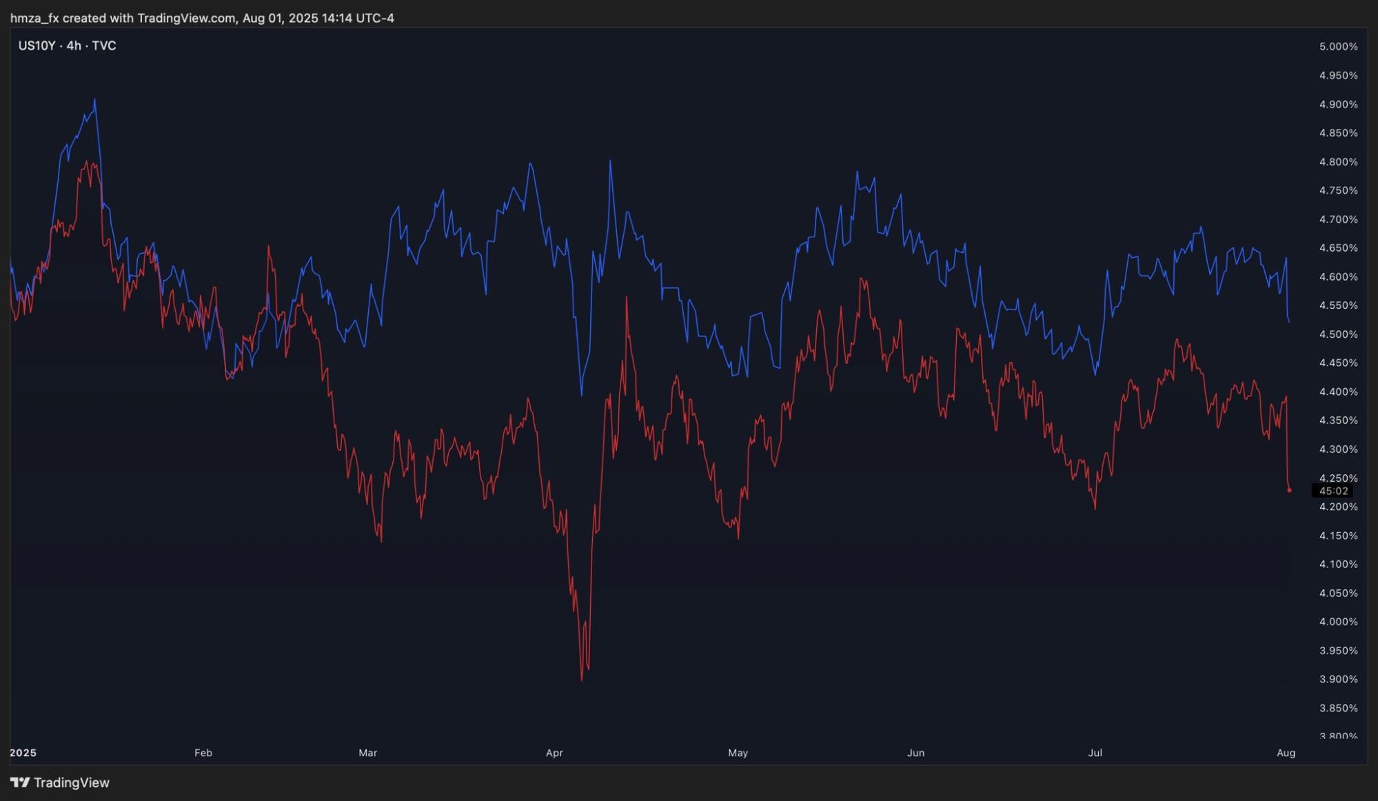Click the 4.800% price axis label
Viewport: 1378px width, 801px height.
pyautogui.click(x=1338, y=162)
